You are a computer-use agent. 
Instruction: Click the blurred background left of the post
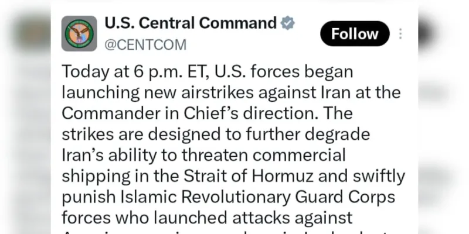pyautogui.click(x=25, y=119)
